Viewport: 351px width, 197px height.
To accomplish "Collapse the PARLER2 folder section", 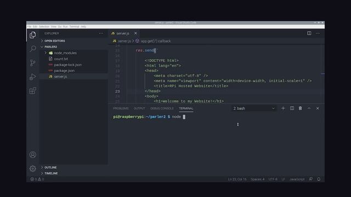I will click(x=50, y=47).
